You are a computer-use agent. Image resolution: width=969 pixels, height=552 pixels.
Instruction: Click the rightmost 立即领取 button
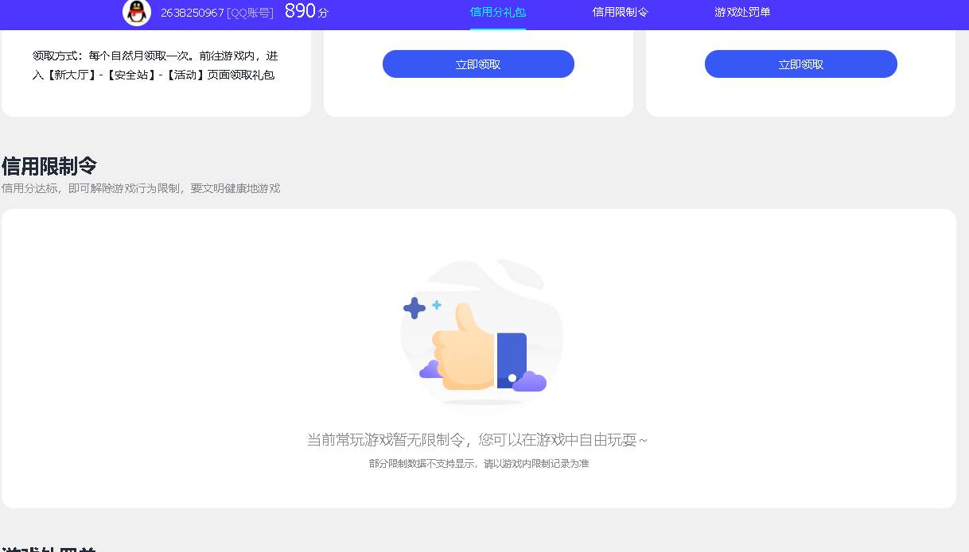pos(800,64)
